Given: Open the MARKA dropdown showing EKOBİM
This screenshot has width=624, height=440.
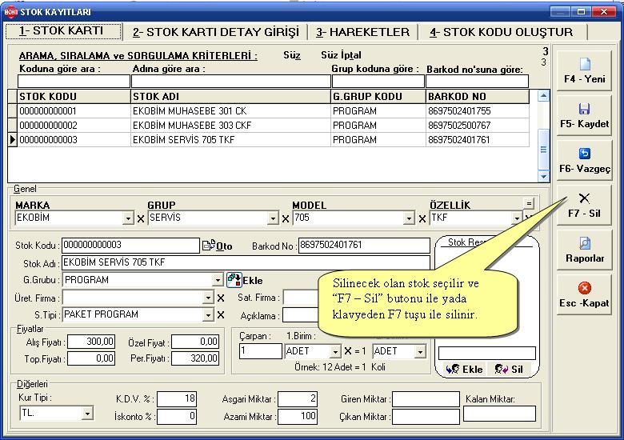Looking at the screenshot, I should (128, 218).
